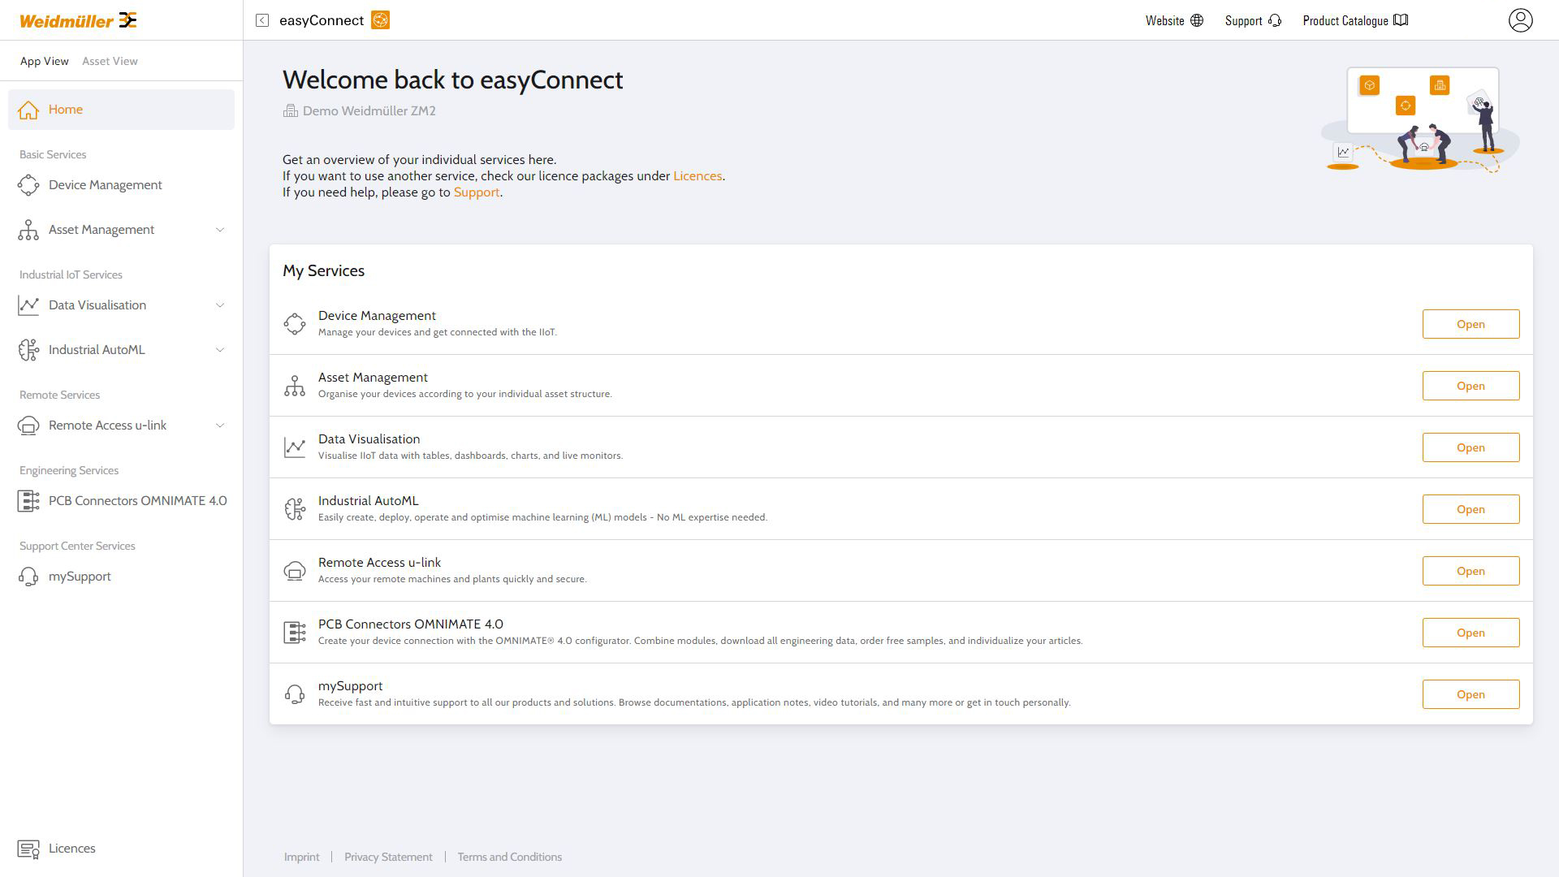This screenshot has height=877, width=1559.
Task: Expand the Remote Access u-link chevron
Action: pyautogui.click(x=220, y=426)
